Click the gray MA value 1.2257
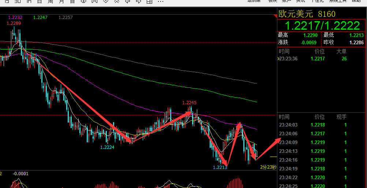This screenshot has width=367, height=188. pyautogui.click(x=65, y=17)
